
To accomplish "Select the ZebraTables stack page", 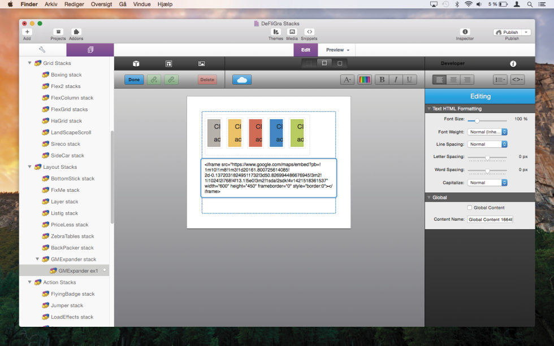I will pos(72,236).
